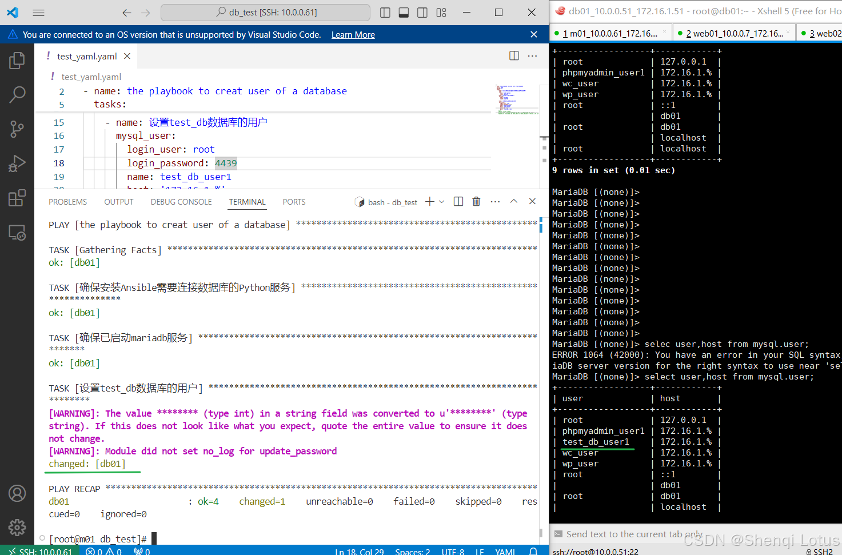Click the Learn More link
This screenshot has width=842, height=555.
[353, 35]
